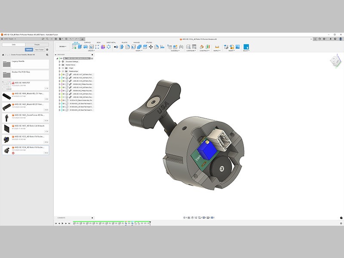The width and height of the screenshot is (344, 258).
Task: Click the Upload button
Action: click(29, 49)
